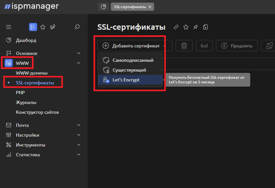Screen dimensions: 275x188
Task: Switch to the SSL-сертификаты top tab
Action: 130,7
